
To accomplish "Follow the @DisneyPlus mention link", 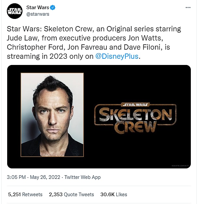I will (117, 56).
